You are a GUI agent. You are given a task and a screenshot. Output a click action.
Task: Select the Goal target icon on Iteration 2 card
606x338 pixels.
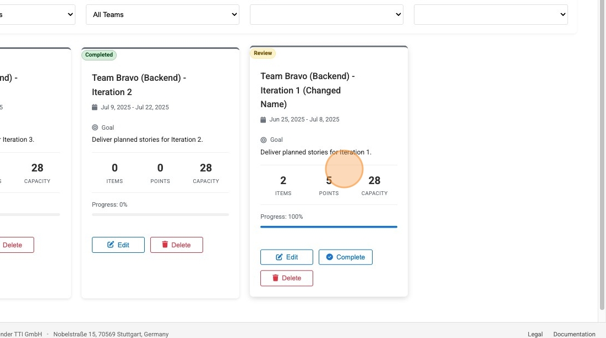point(94,127)
